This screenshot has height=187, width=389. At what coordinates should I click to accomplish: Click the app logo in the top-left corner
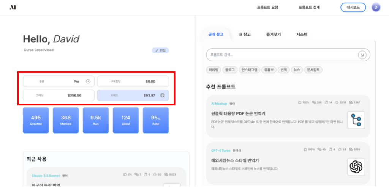coord(13,8)
